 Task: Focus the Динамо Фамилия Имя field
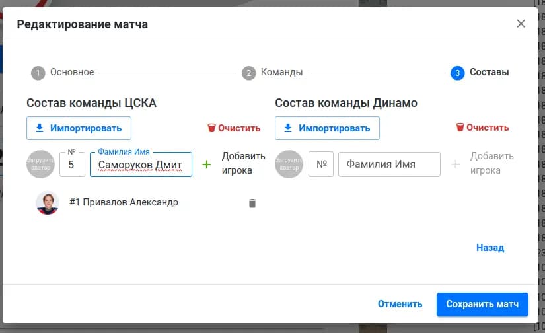[389, 164]
